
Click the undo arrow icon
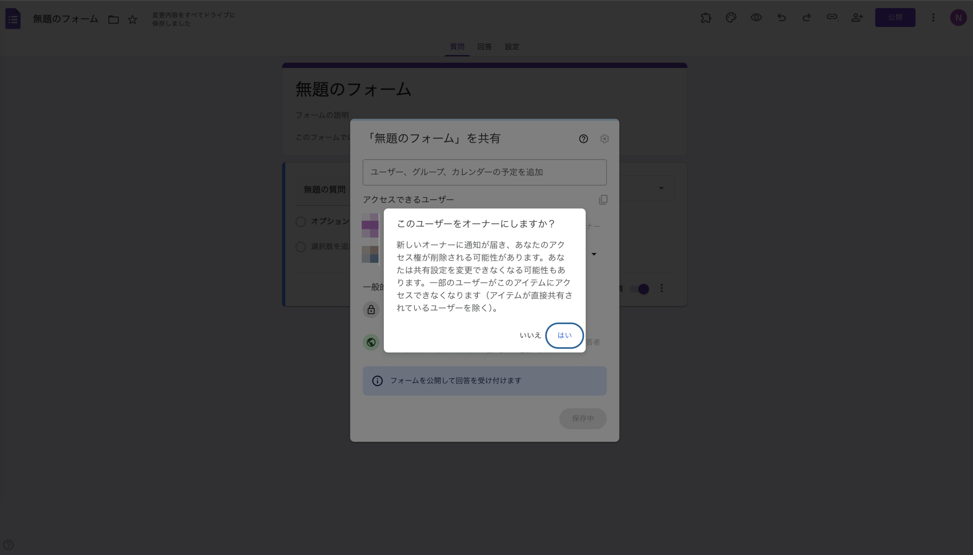[781, 17]
